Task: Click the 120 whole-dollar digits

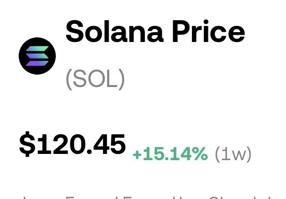Action: click(x=62, y=144)
